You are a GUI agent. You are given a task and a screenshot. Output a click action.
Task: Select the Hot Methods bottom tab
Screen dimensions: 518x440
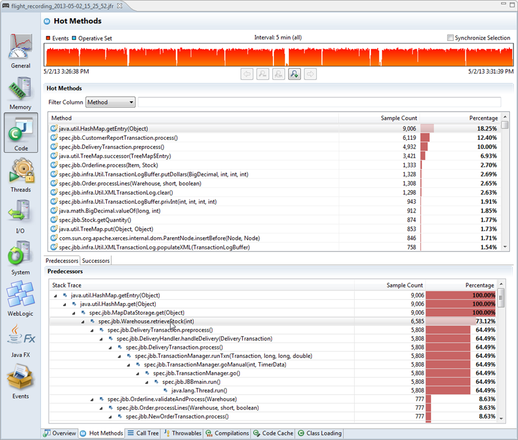tap(102, 433)
